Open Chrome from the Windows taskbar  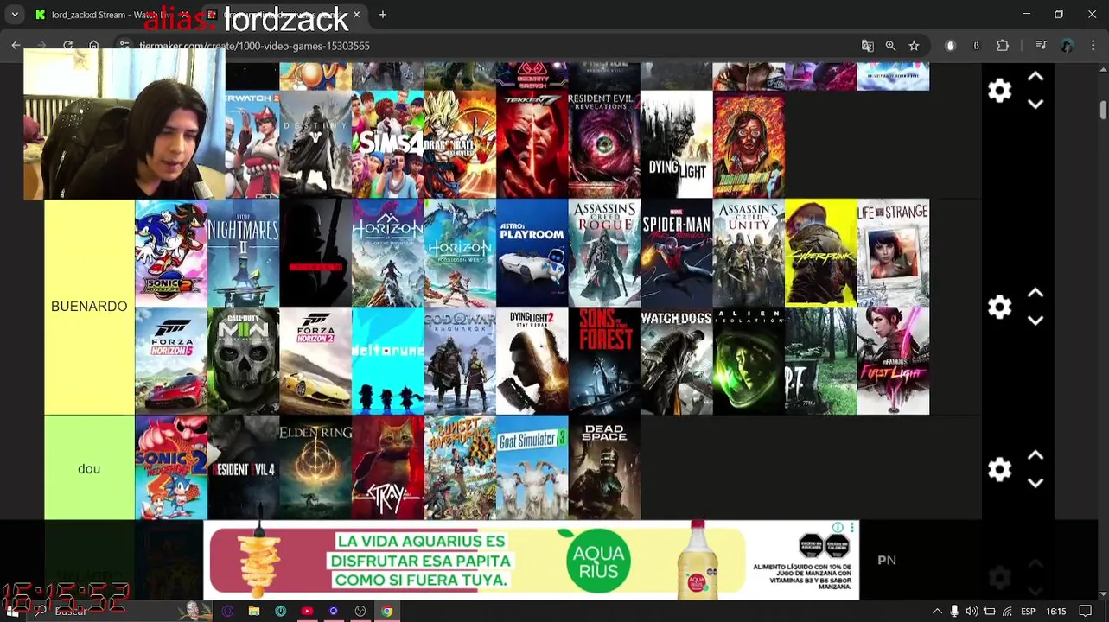387,612
